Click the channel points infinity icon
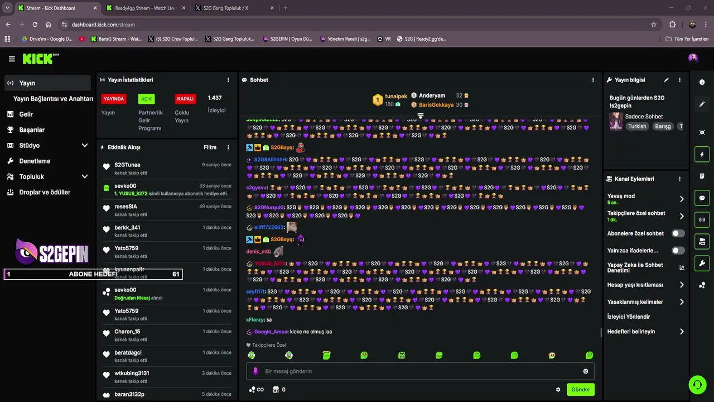This screenshot has height=402, width=714. coord(256,390)
